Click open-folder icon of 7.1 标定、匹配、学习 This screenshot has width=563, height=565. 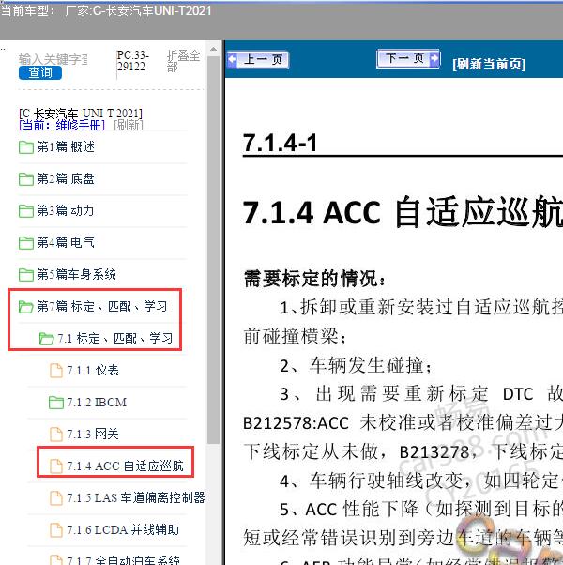click(47, 339)
